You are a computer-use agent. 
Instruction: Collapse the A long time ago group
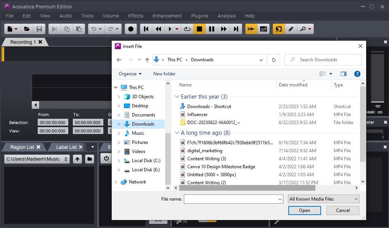click(x=177, y=133)
